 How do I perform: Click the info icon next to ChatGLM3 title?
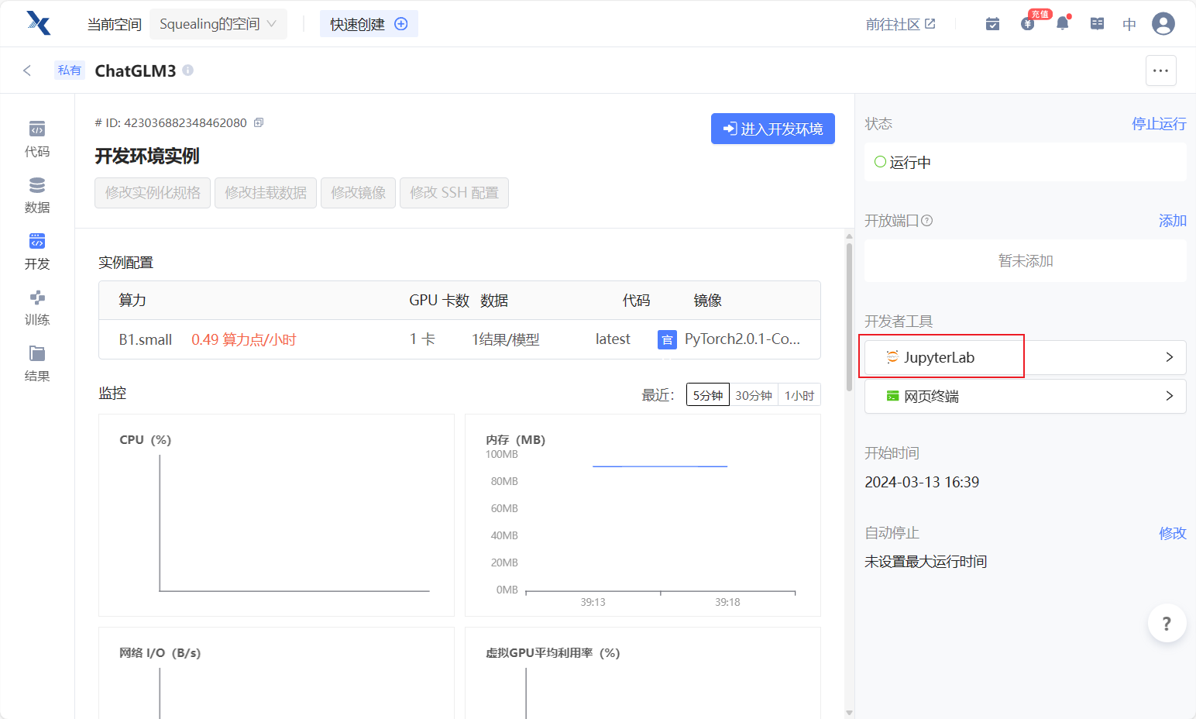tap(188, 71)
